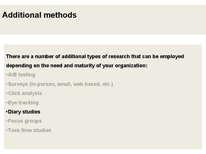Click the line starting "depending on the need"
The width and height of the screenshot is (206, 154).
click(x=77, y=66)
